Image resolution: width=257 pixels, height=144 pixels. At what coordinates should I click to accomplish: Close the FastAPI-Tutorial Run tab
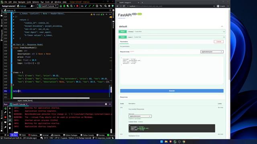27,104
